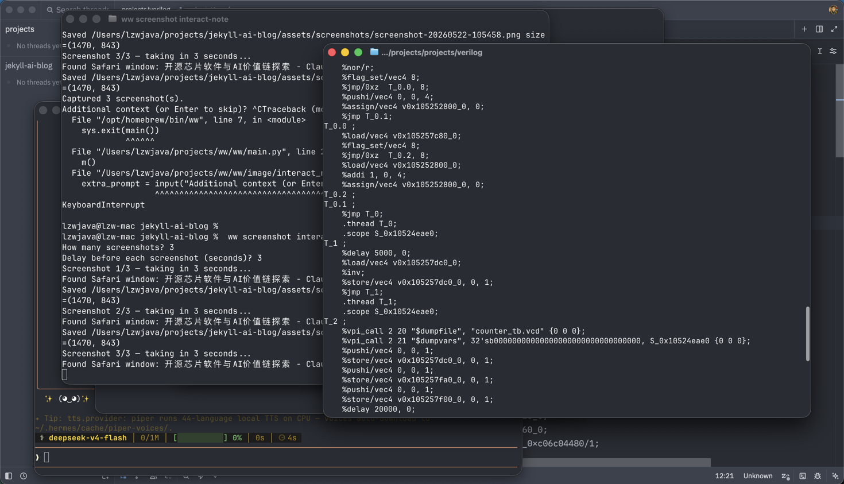Click the hermes prompt input line

(277, 458)
